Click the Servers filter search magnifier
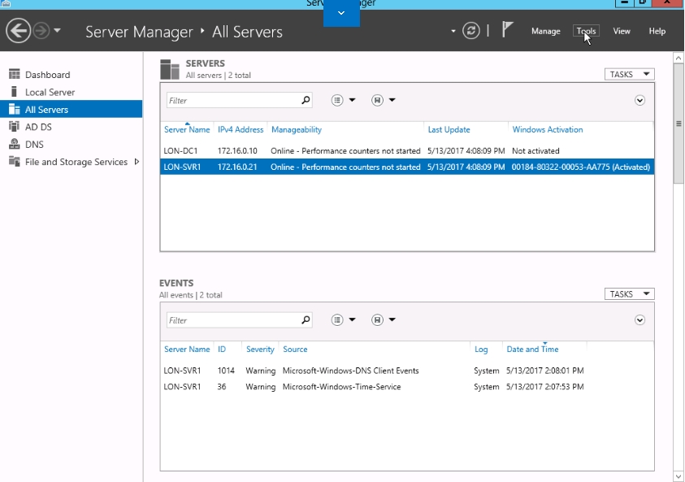 point(306,100)
